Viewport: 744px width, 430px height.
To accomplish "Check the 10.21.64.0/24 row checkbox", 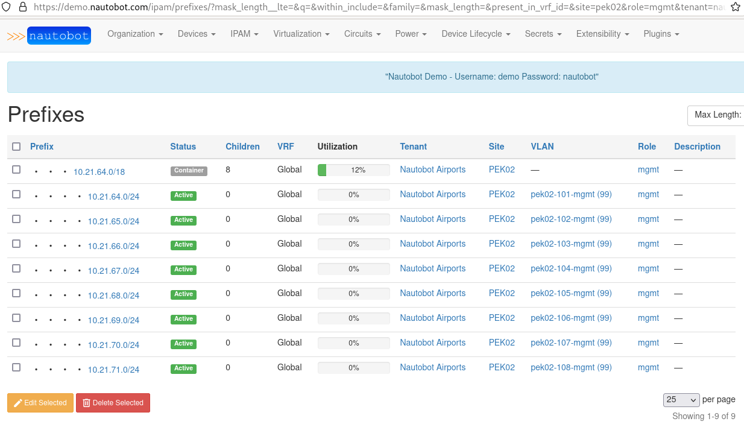I will coord(16,194).
